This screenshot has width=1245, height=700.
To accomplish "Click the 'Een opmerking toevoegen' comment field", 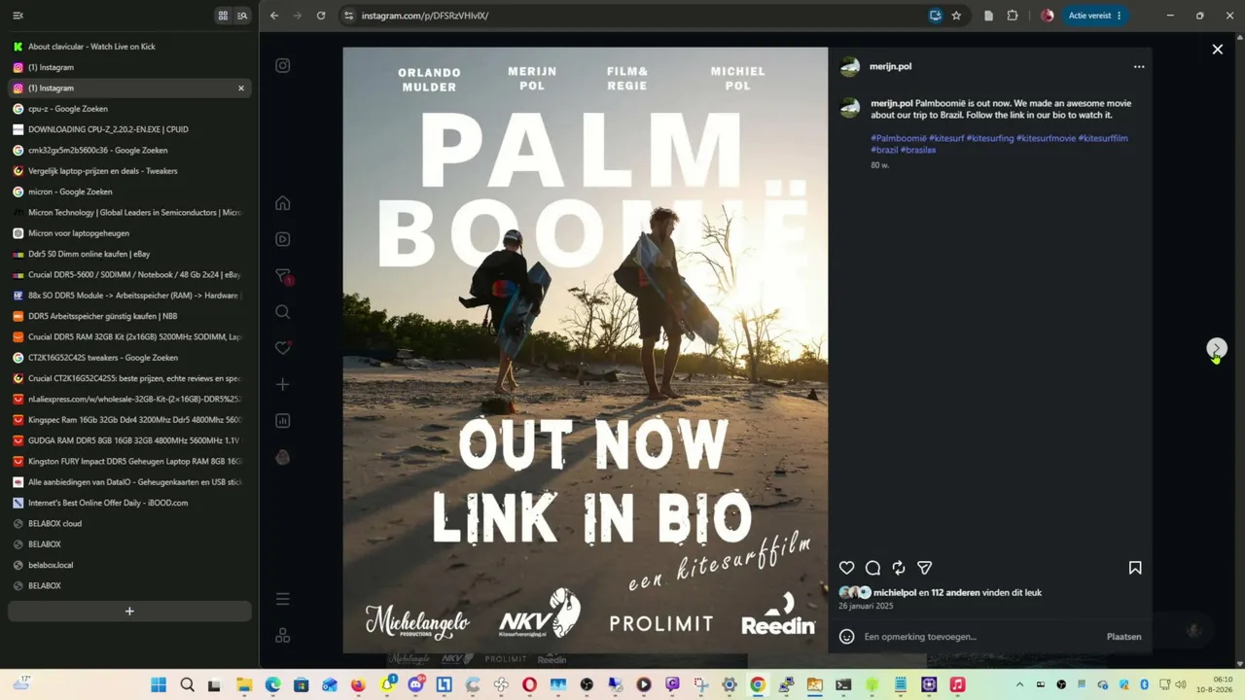I will pos(980,637).
